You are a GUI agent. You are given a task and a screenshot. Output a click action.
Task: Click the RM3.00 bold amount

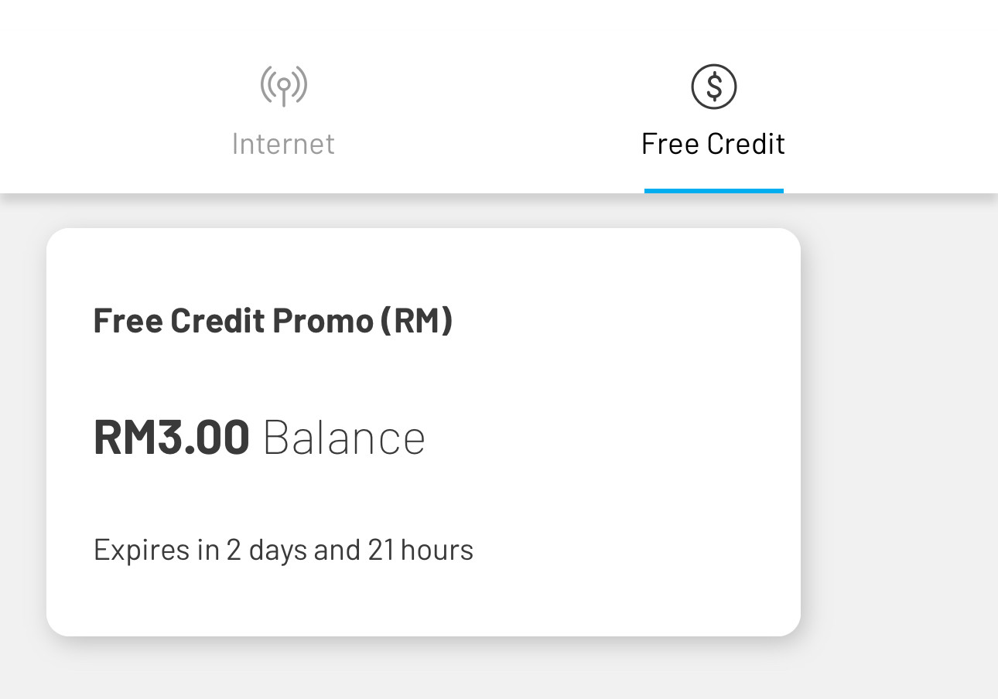171,437
